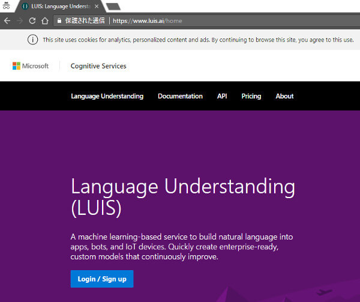The width and height of the screenshot is (360, 302).
Task: Click the cookie notice info icon
Action: [32, 40]
